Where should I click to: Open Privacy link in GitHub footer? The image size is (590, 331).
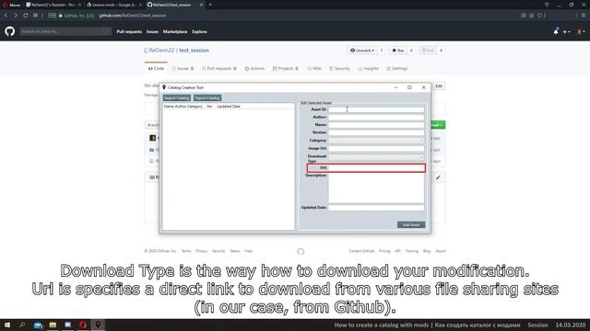(202, 251)
